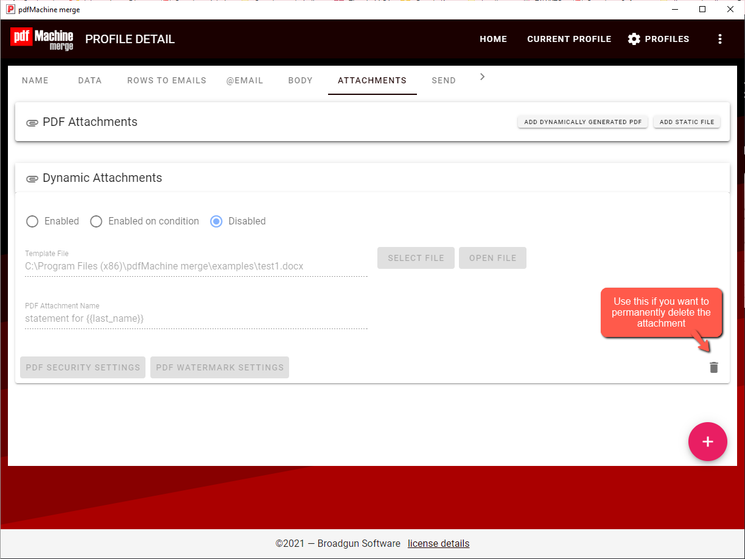Click the PDF Attachment Name field

pyautogui.click(x=196, y=319)
